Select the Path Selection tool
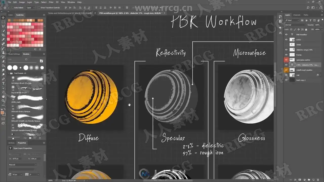 (3, 87)
